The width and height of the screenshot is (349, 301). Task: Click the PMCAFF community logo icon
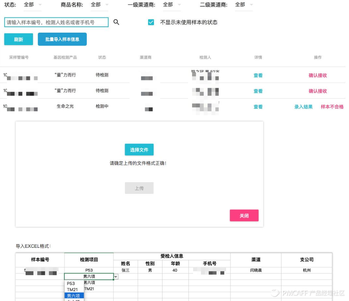[x=274, y=292]
